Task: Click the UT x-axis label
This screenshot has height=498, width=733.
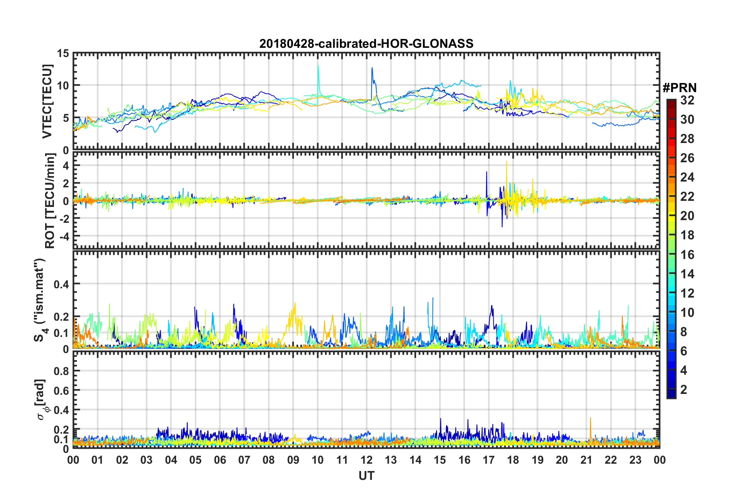Action: tap(366, 476)
